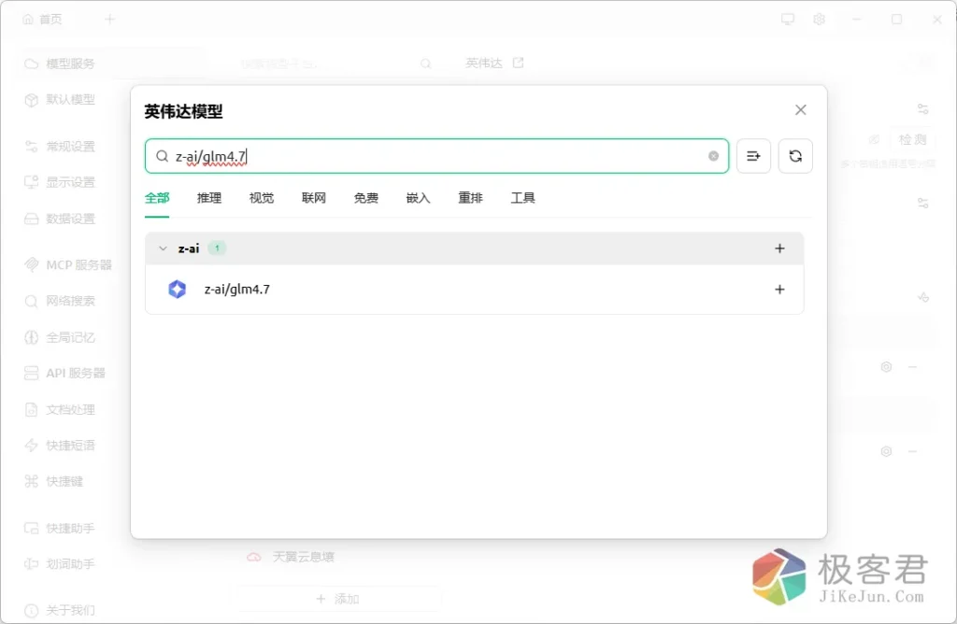Select the 联网 filter tab
Viewport: 957px width, 624px height.
314,198
